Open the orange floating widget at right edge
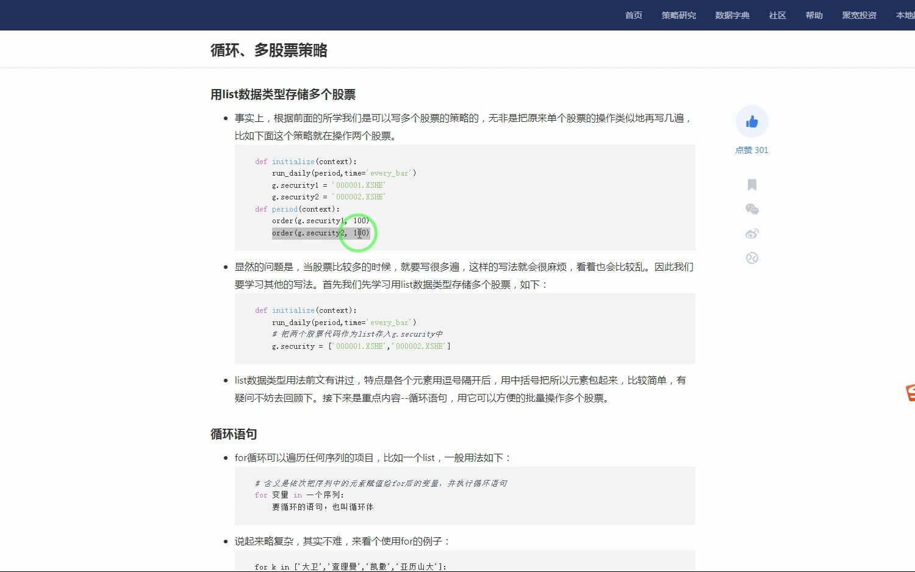Screen dimensions: 915x572 [x=910, y=393]
